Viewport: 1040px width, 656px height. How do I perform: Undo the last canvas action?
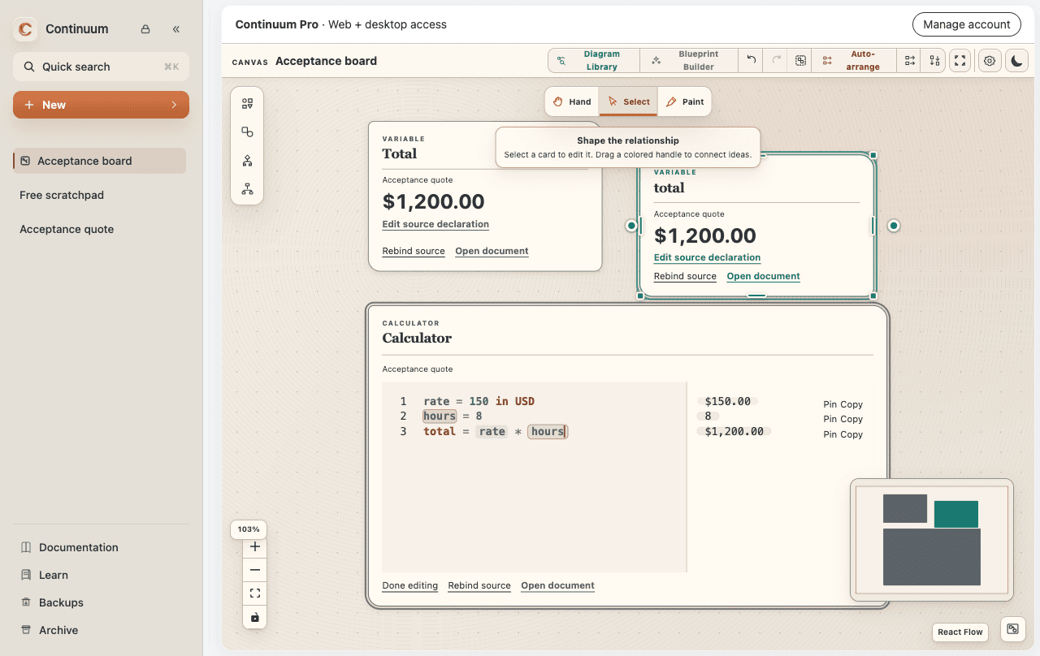tap(752, 61)
